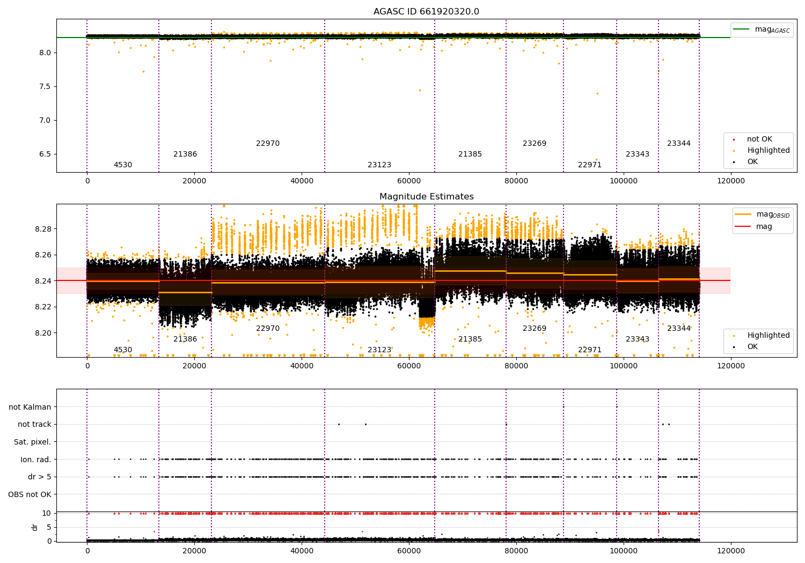Click 'Highlighted' legend entry in the AGASC ID plot

tap(769, 151)
